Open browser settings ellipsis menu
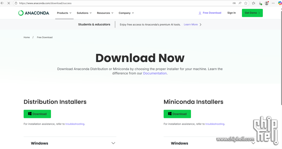The image size is (282, 149). tap(273, 3)
